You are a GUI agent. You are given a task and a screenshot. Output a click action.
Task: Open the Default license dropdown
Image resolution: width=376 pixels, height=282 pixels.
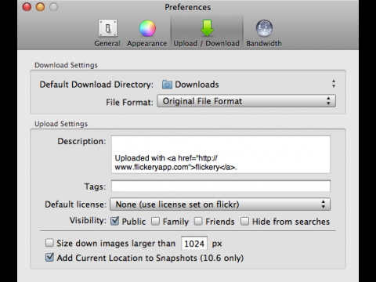[x=220, y=204]
